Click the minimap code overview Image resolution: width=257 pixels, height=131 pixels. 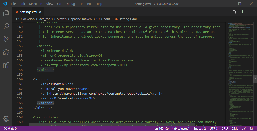click(240, 73)
